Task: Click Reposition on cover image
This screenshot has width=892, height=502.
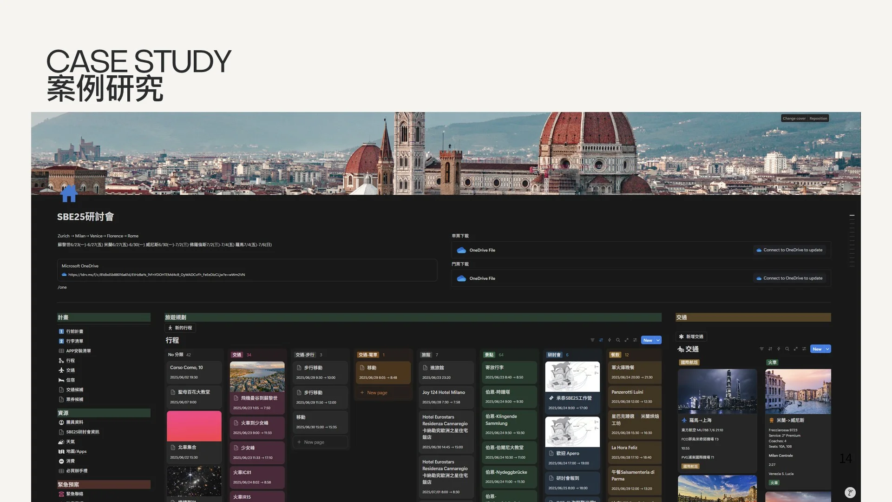Action: (818, 119)
